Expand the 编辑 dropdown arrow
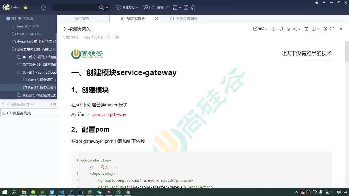This screenshot has height=196, width=349. click(267, 29)
